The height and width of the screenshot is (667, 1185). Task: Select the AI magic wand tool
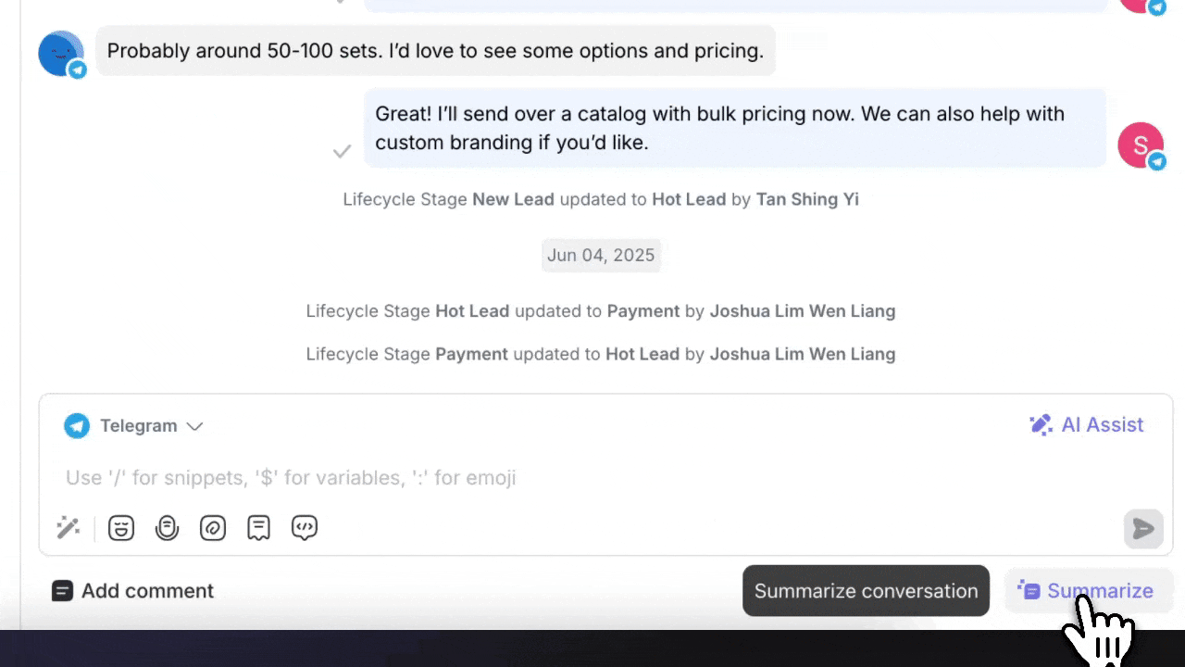click(69, 528)
